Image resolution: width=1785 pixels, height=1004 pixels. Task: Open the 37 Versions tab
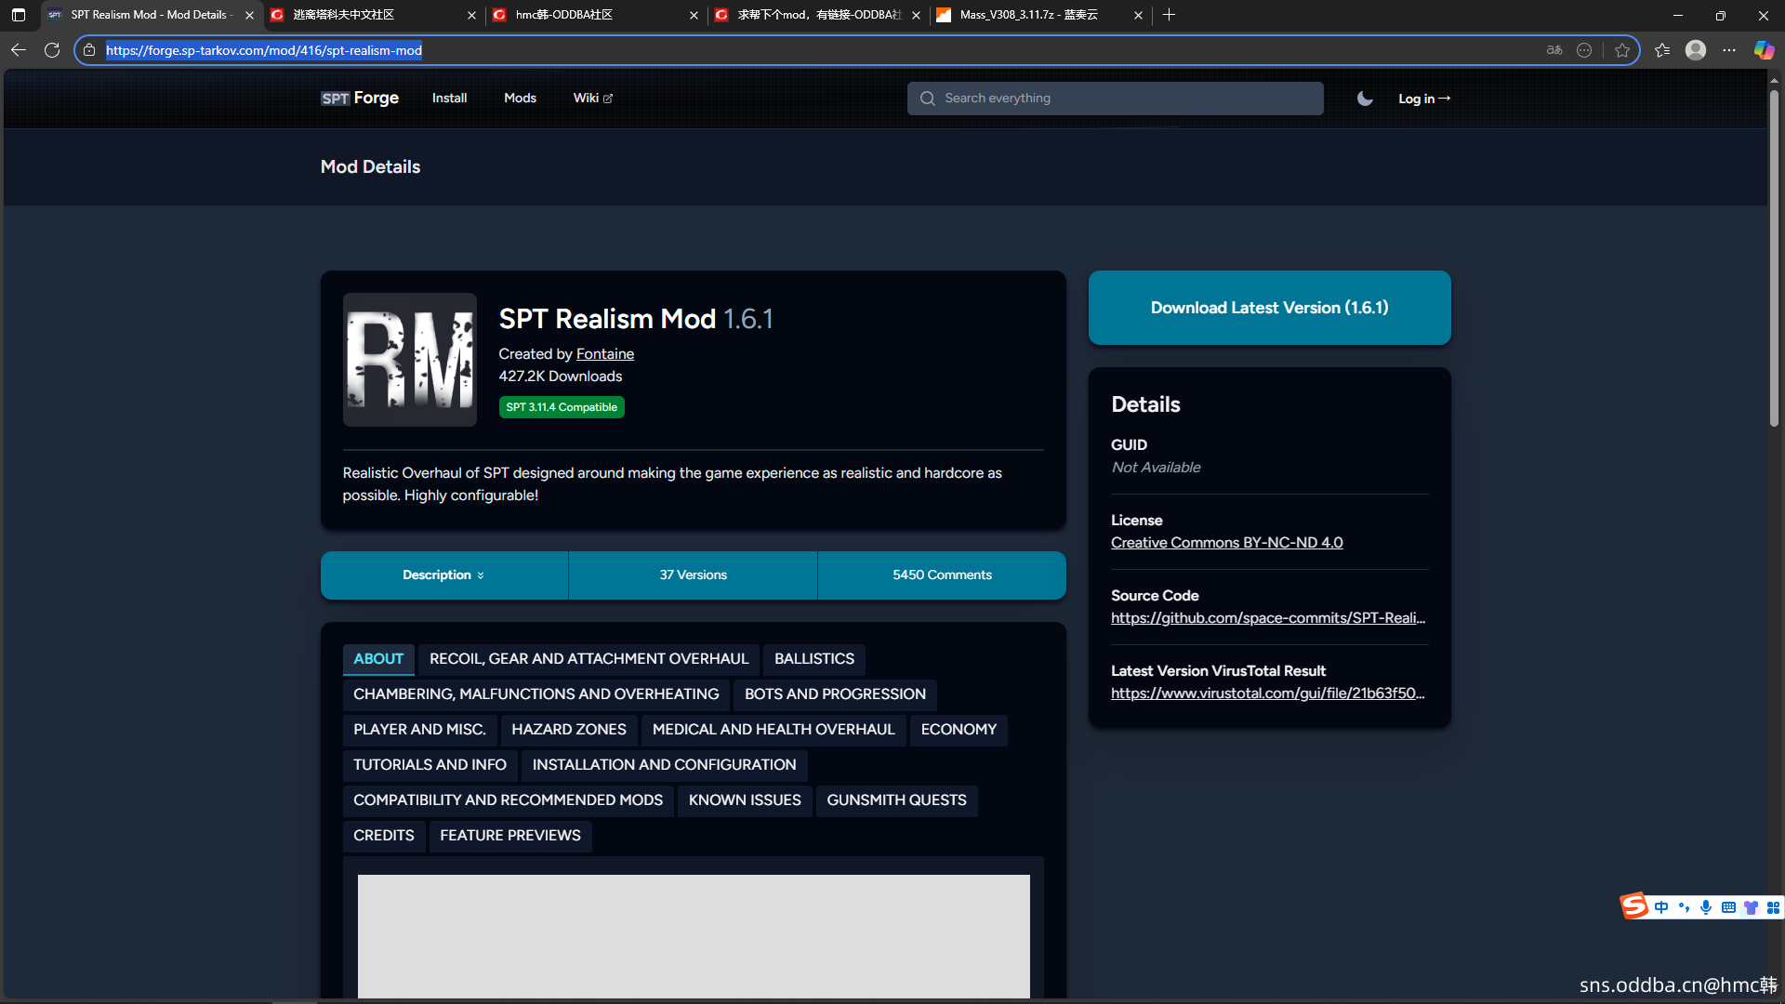pyautogui.click(x=693, y=575)
